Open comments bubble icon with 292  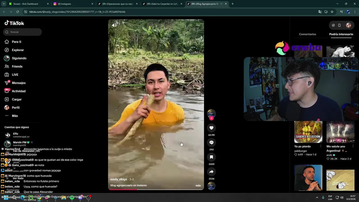211,143
